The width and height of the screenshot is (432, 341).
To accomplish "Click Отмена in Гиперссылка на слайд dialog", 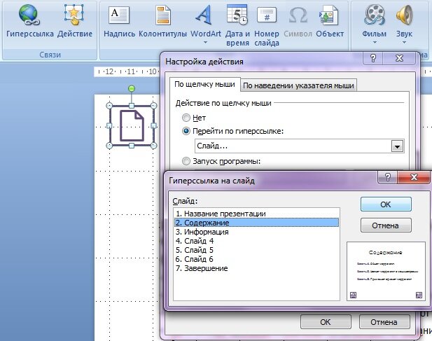I will [386, 225].
